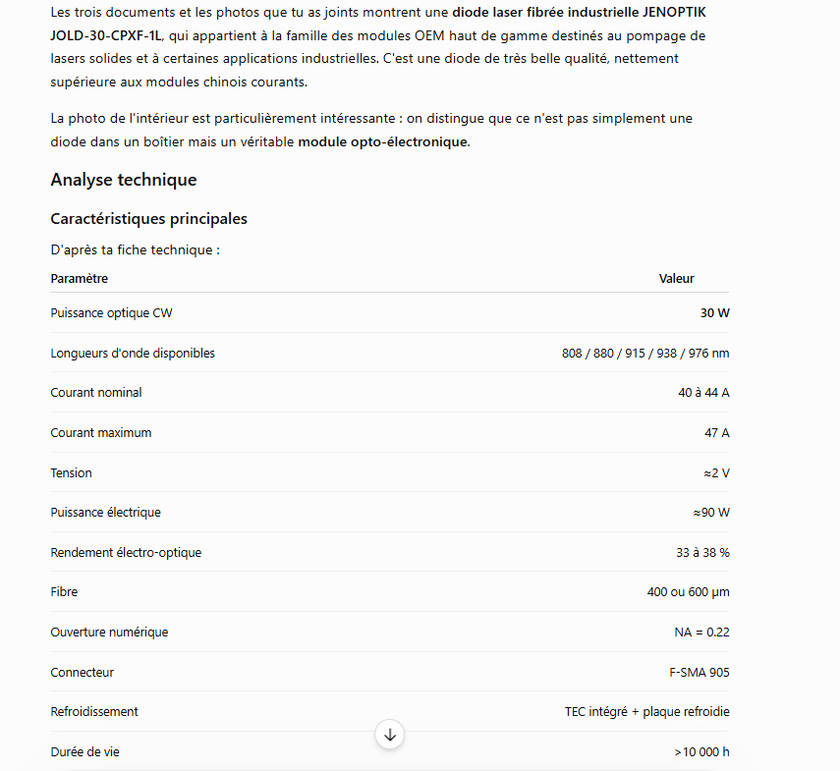Click the "47 A" maximum current value

717,432
